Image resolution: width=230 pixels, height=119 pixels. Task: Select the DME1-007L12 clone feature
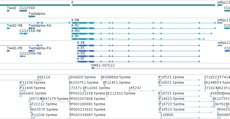[161, 68]
